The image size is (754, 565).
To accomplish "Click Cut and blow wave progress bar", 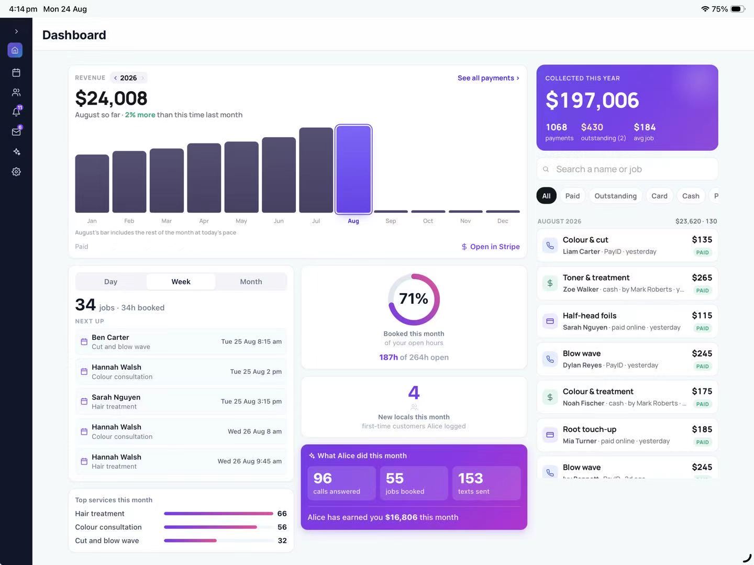I will click(218, 541).
